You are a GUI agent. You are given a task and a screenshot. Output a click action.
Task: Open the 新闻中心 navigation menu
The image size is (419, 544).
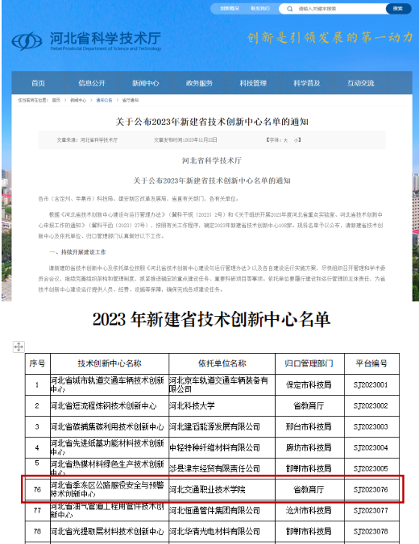click(x=145, y=83)
